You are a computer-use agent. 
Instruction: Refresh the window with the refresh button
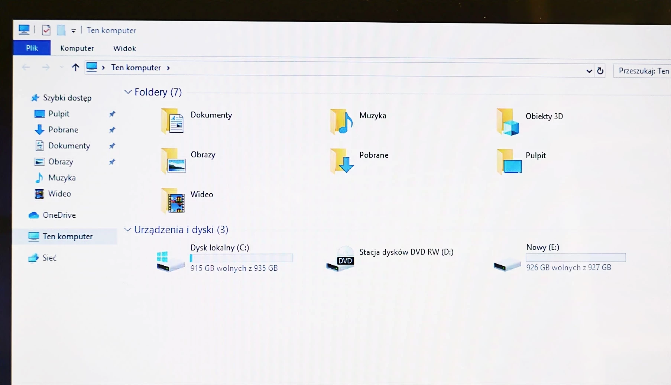600,71
